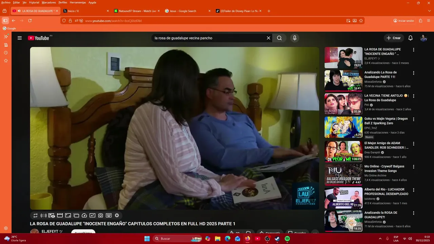Go to the YouTube home logo
Image resolution: width=434 pixels, height=244 pixels.
(38, 38)
